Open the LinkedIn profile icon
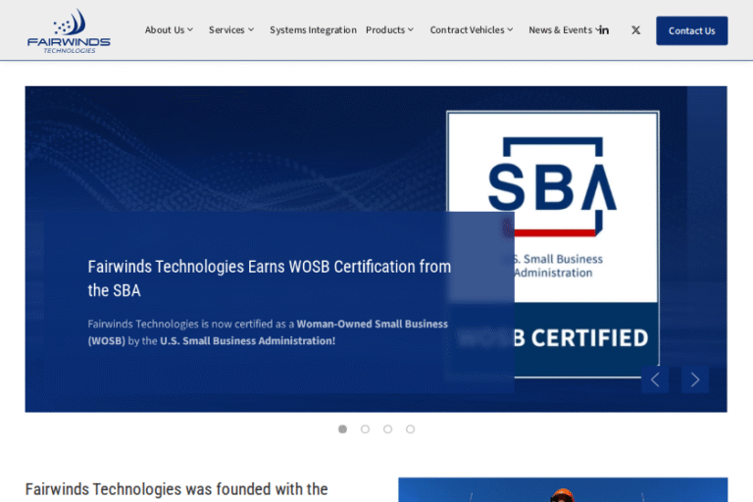The width and height of the screenshot is (753, 502). click(x=604, y=30)
